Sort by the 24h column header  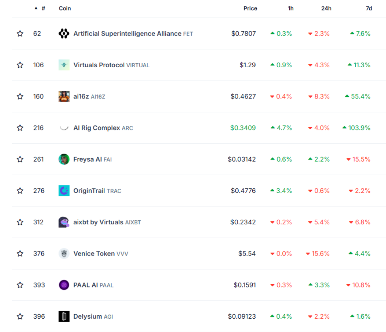tap(326, 8)
